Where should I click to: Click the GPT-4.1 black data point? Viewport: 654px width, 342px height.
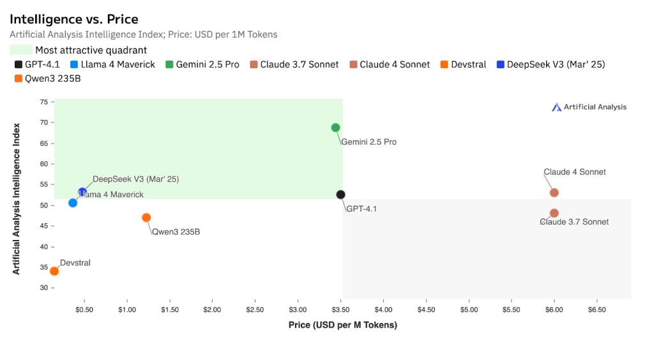point(340,195)
